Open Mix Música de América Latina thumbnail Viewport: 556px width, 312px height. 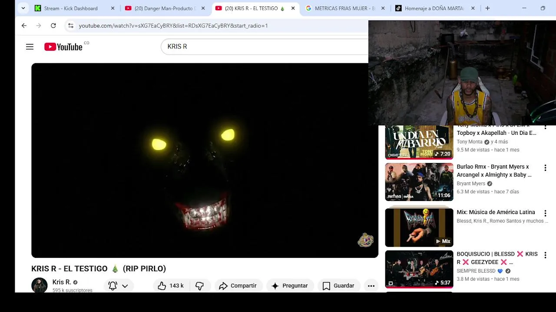click(x=419, y=227)
